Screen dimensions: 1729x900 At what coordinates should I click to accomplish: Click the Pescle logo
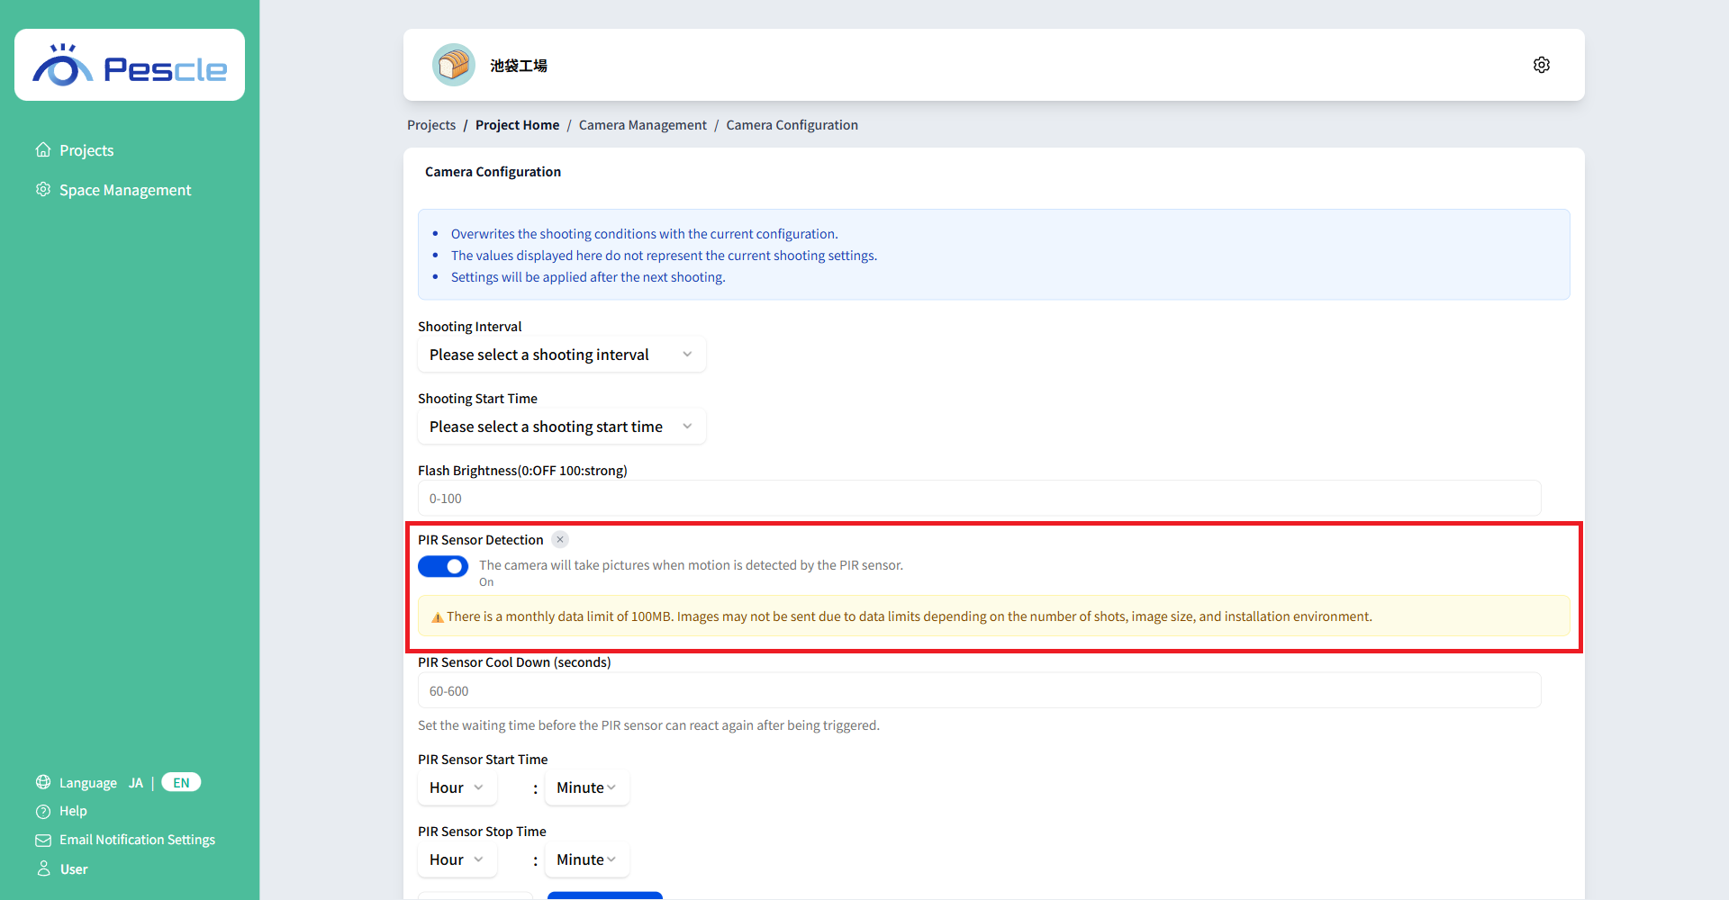130,66
